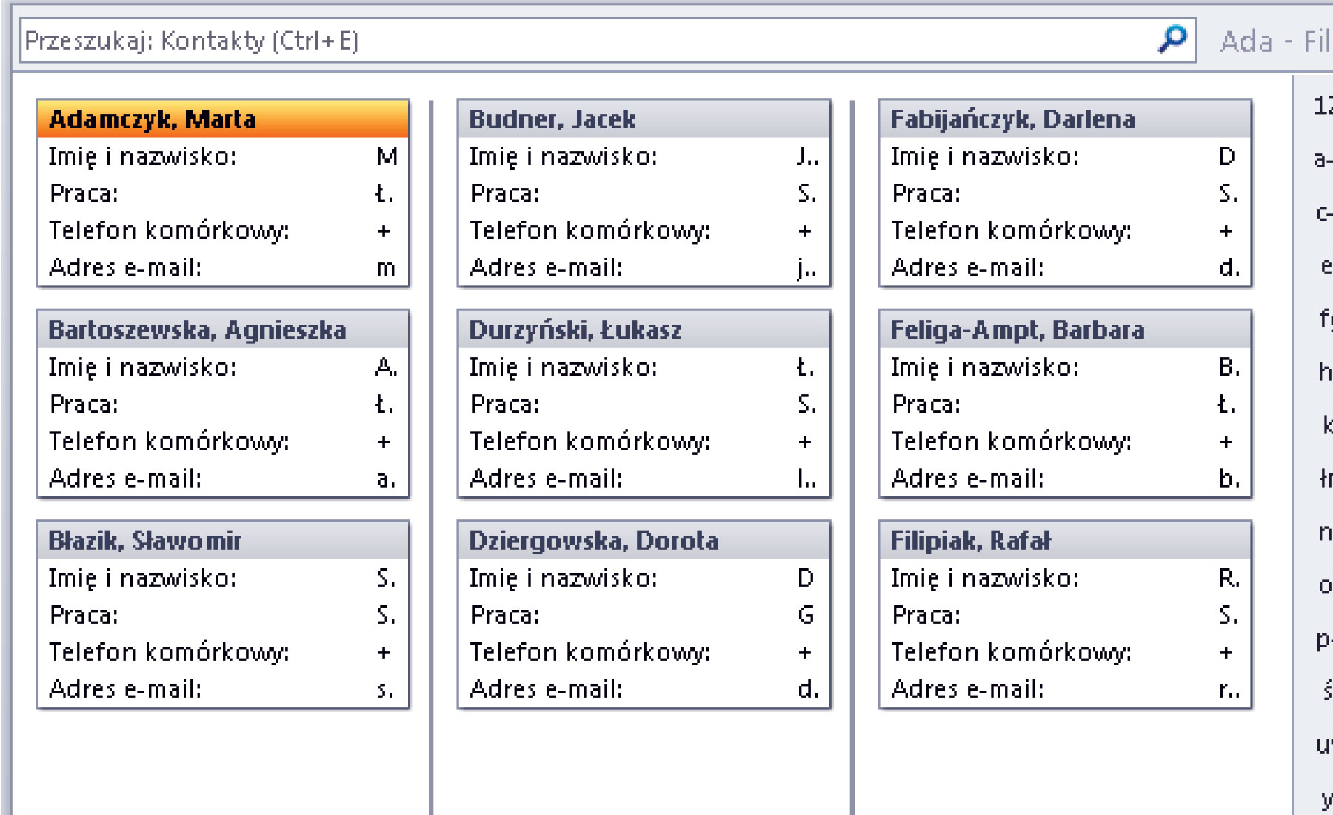Click the 'c' index button on right
The image size is (1333, 815).
(x=1324, y=213)
